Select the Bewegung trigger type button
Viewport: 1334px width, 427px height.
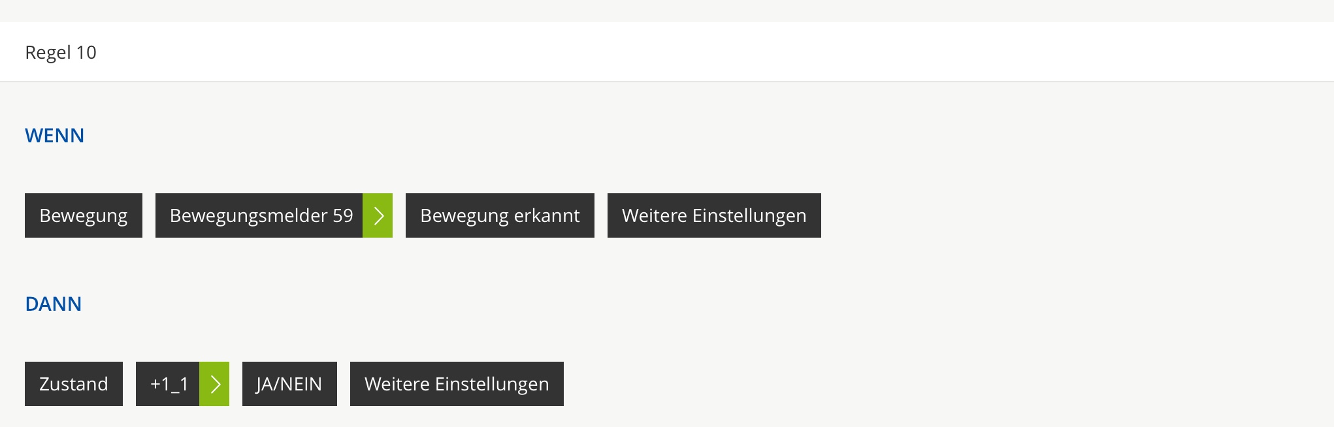84,215
